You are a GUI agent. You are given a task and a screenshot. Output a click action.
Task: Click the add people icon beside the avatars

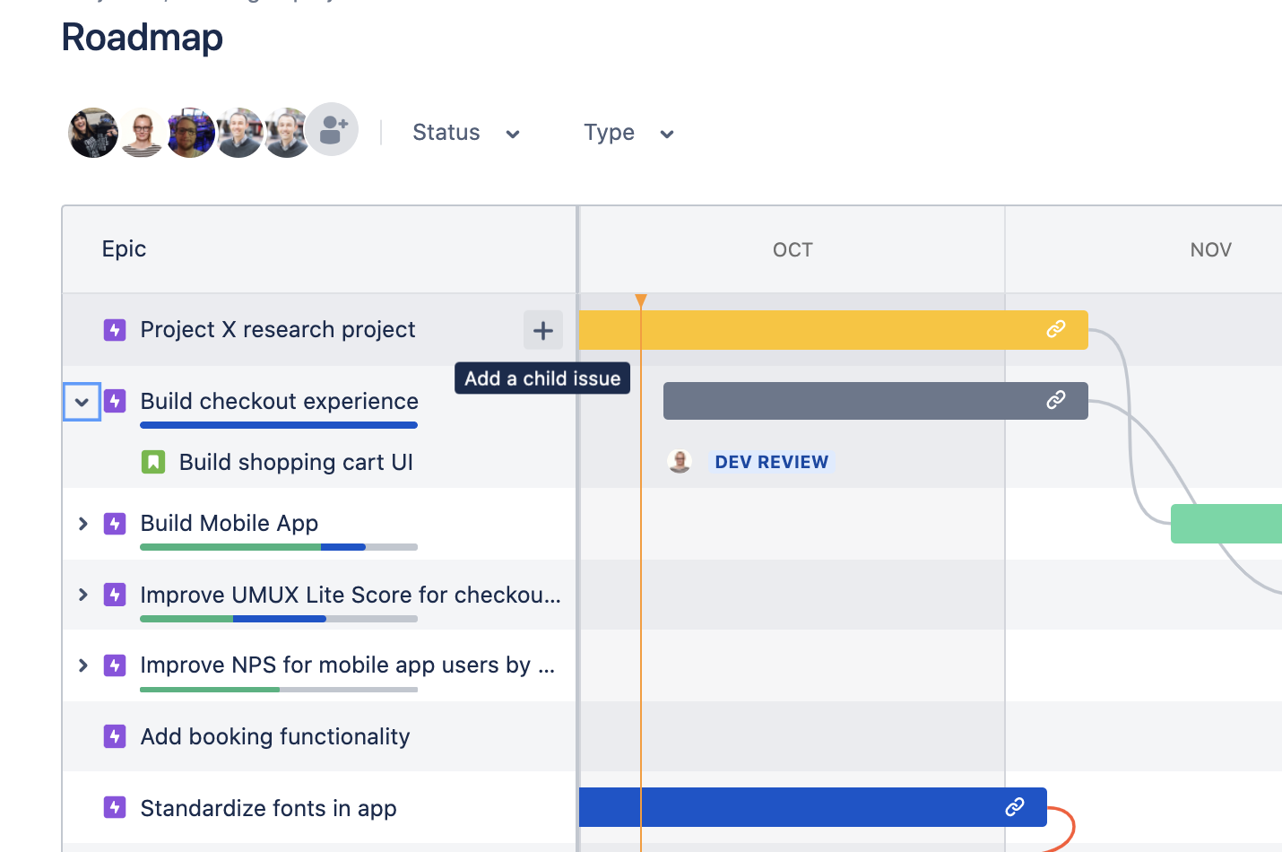pos(331,129)
